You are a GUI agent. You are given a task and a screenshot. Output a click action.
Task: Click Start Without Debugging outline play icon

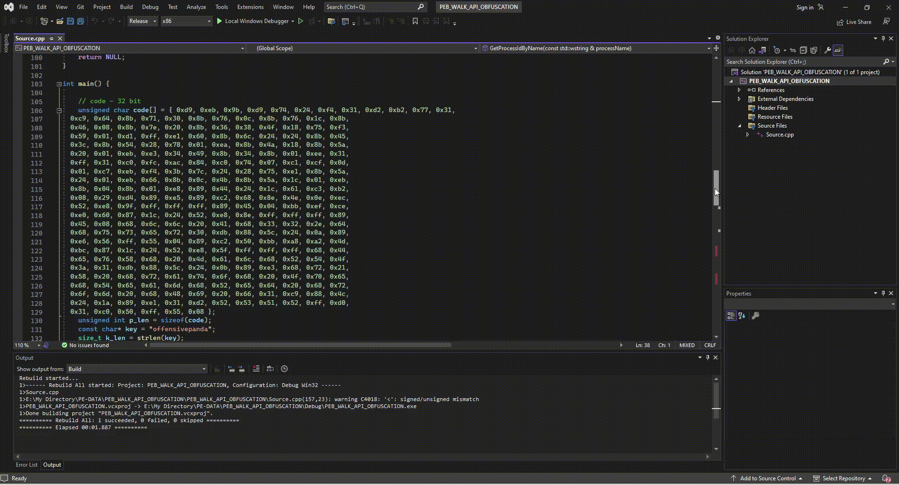301,21
